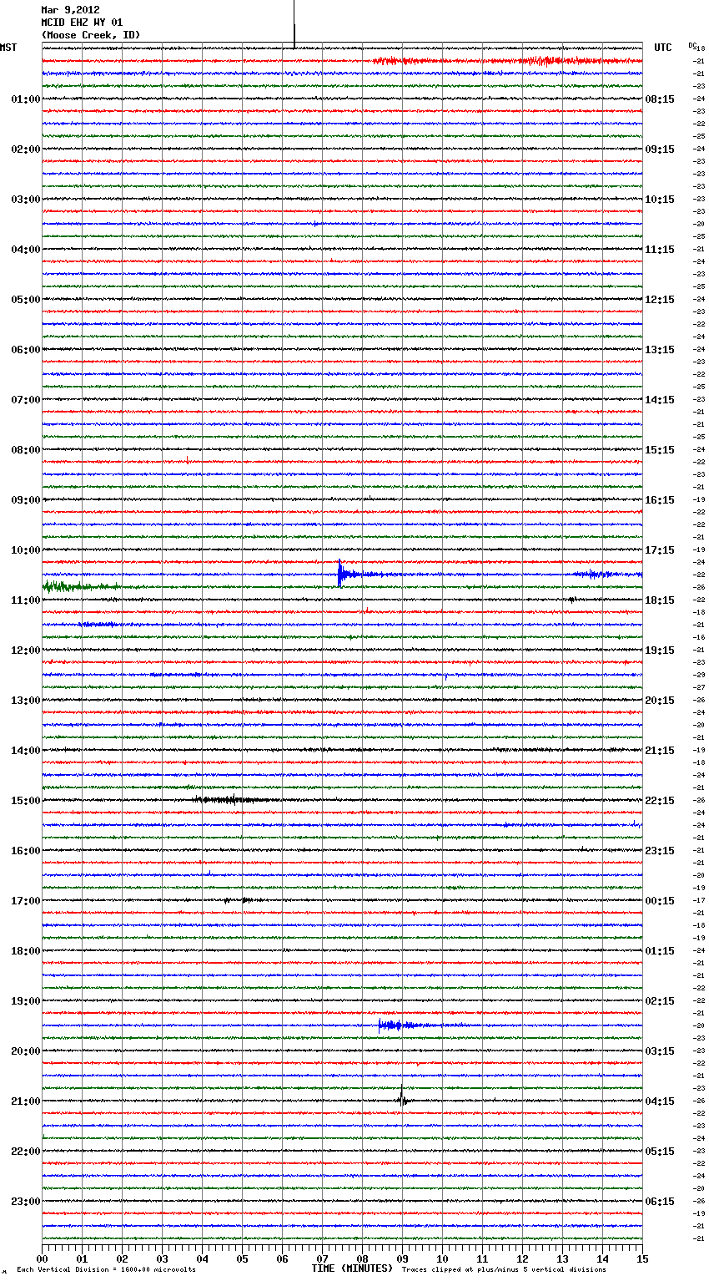Image resolution: width=709 pixels, height=1281 pixels.
Task: Click the '00' minute axis tick label
Action: coord(43,1258)
